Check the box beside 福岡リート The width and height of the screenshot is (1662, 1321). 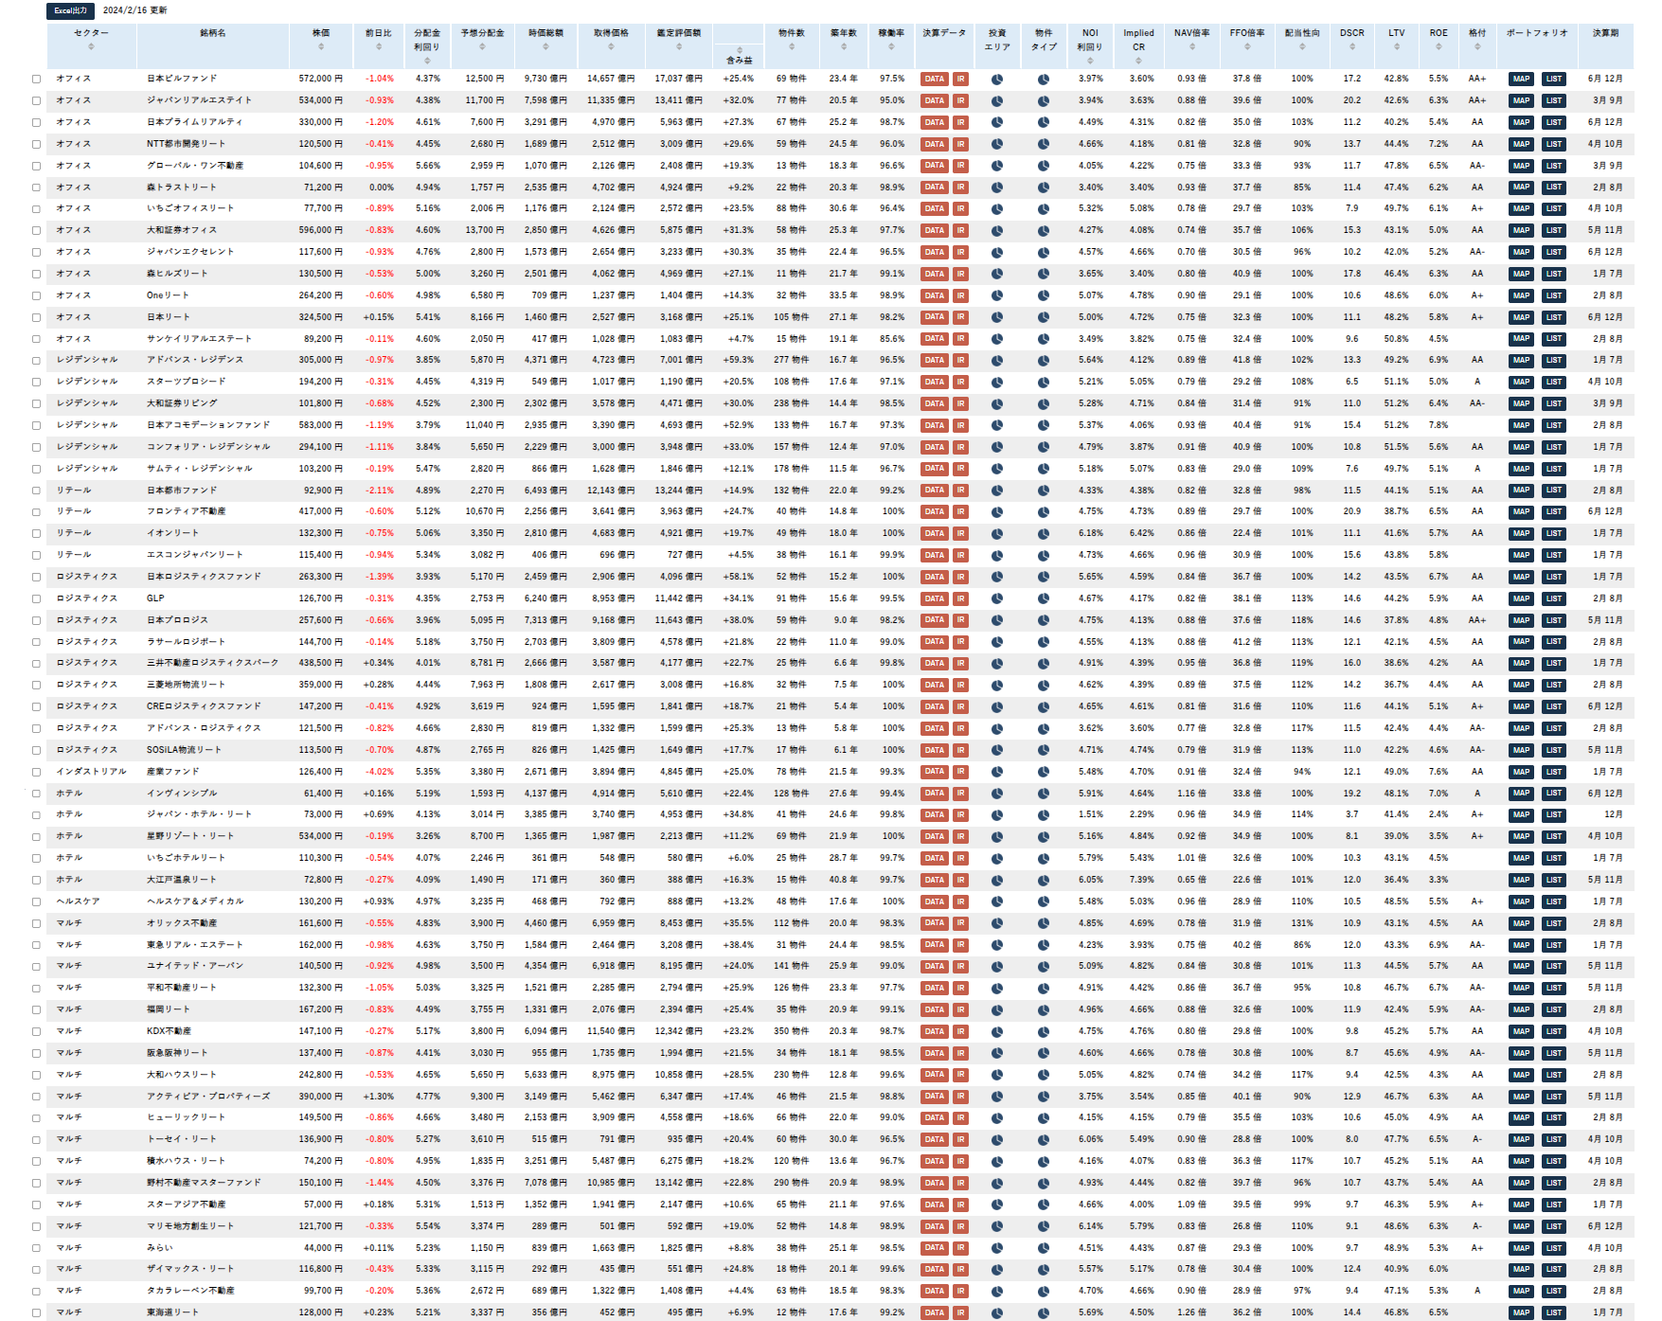tap(36, 1010)
